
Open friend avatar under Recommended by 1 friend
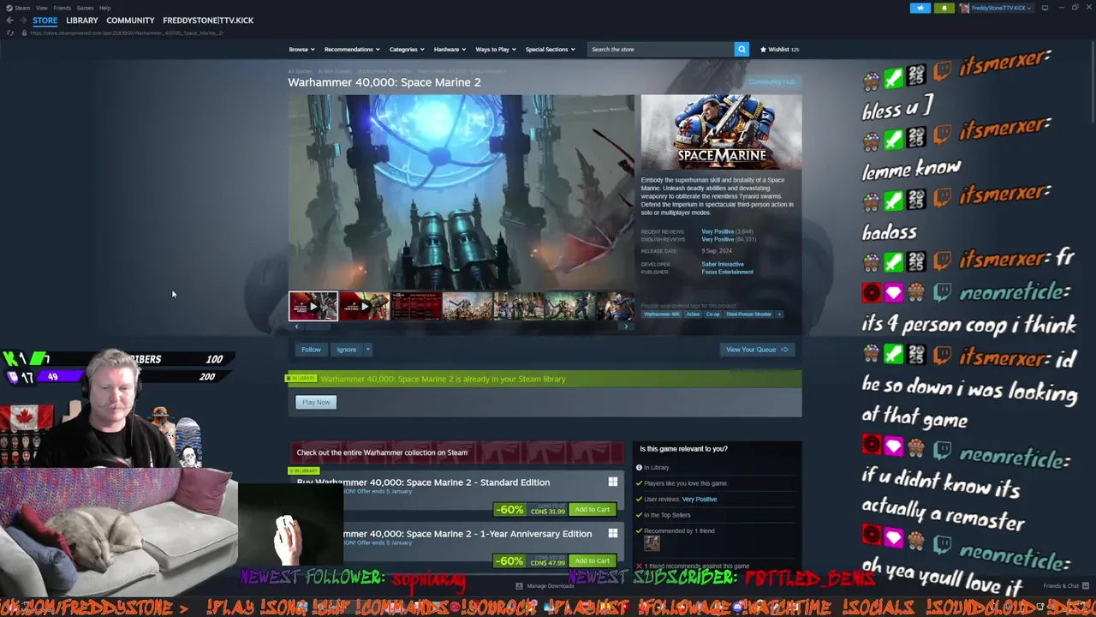tap(652, 543)
